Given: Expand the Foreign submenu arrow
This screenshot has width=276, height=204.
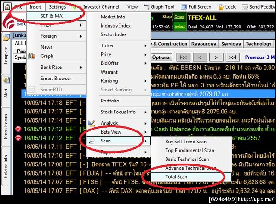Looking at the screenshot, I should (x=81, y=36).
